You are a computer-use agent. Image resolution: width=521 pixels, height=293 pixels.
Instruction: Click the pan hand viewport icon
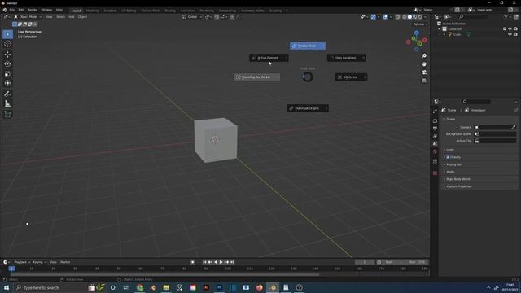424,64
